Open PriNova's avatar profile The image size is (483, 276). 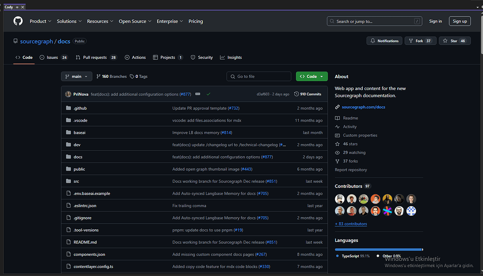pyautogui.click(x=68, y=94)
